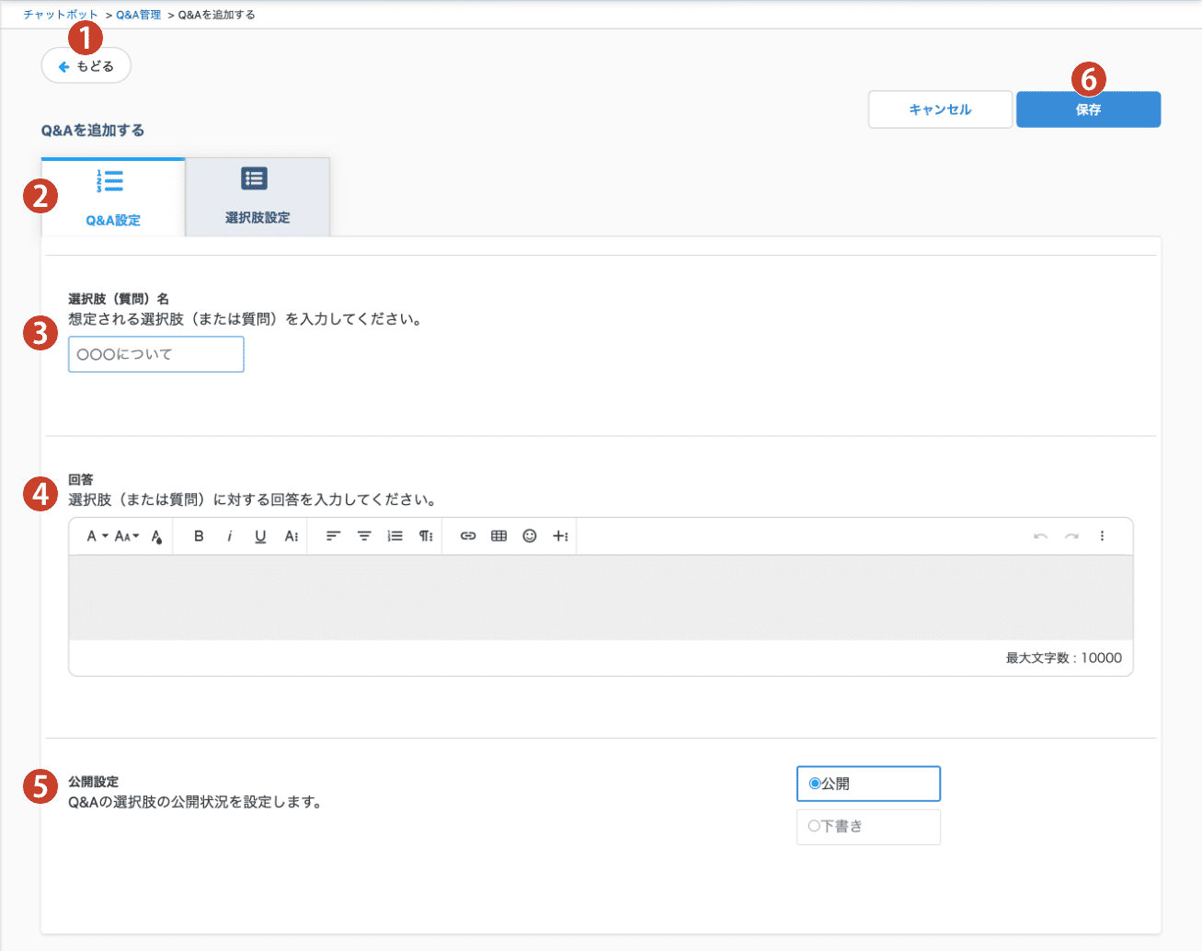Screen dimensions: 1202x951
Task: Open the text color picker
Action: tap(157, 536)
